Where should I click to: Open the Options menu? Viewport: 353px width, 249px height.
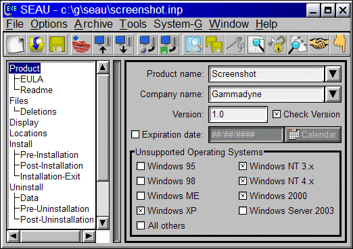point(49,24)
